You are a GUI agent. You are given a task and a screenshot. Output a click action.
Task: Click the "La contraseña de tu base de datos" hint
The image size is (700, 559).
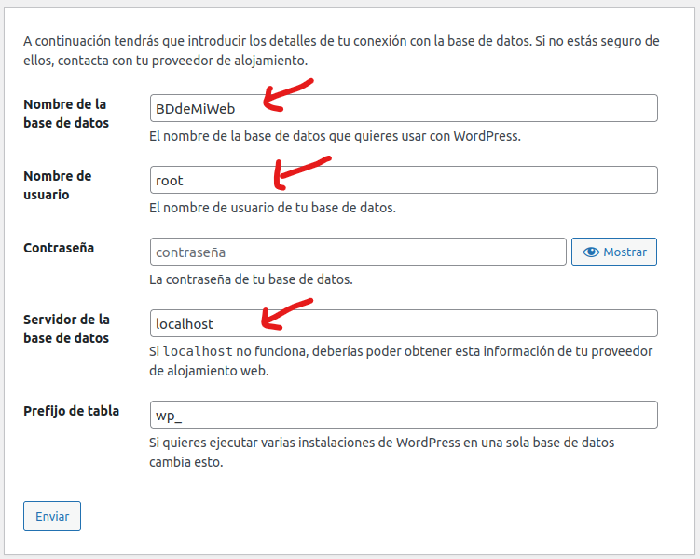click(251, 279)
